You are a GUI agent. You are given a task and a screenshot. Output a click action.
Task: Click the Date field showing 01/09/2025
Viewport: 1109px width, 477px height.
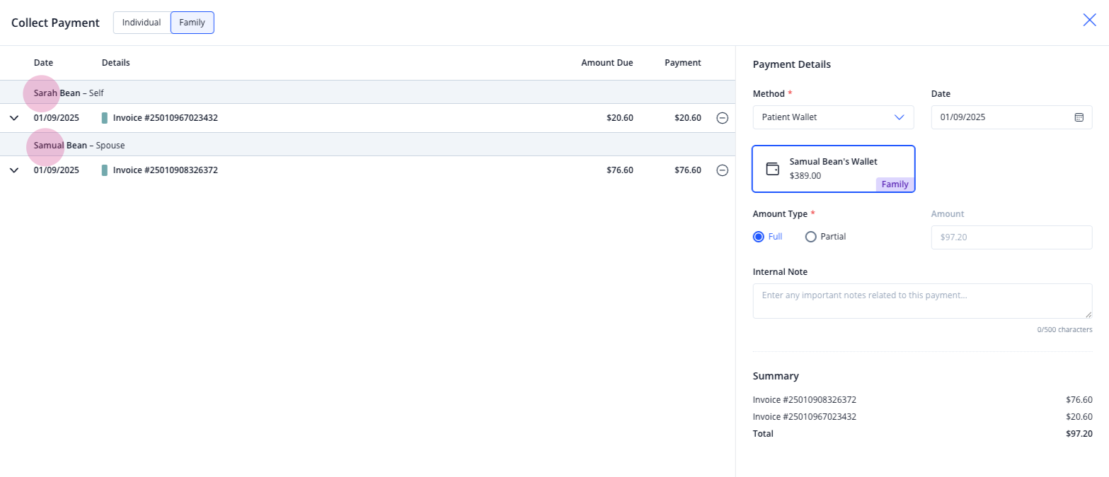(x=1011, y=117)
